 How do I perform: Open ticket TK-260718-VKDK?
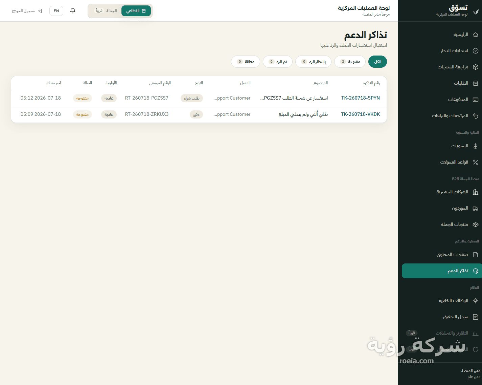(x=360, y=114)
